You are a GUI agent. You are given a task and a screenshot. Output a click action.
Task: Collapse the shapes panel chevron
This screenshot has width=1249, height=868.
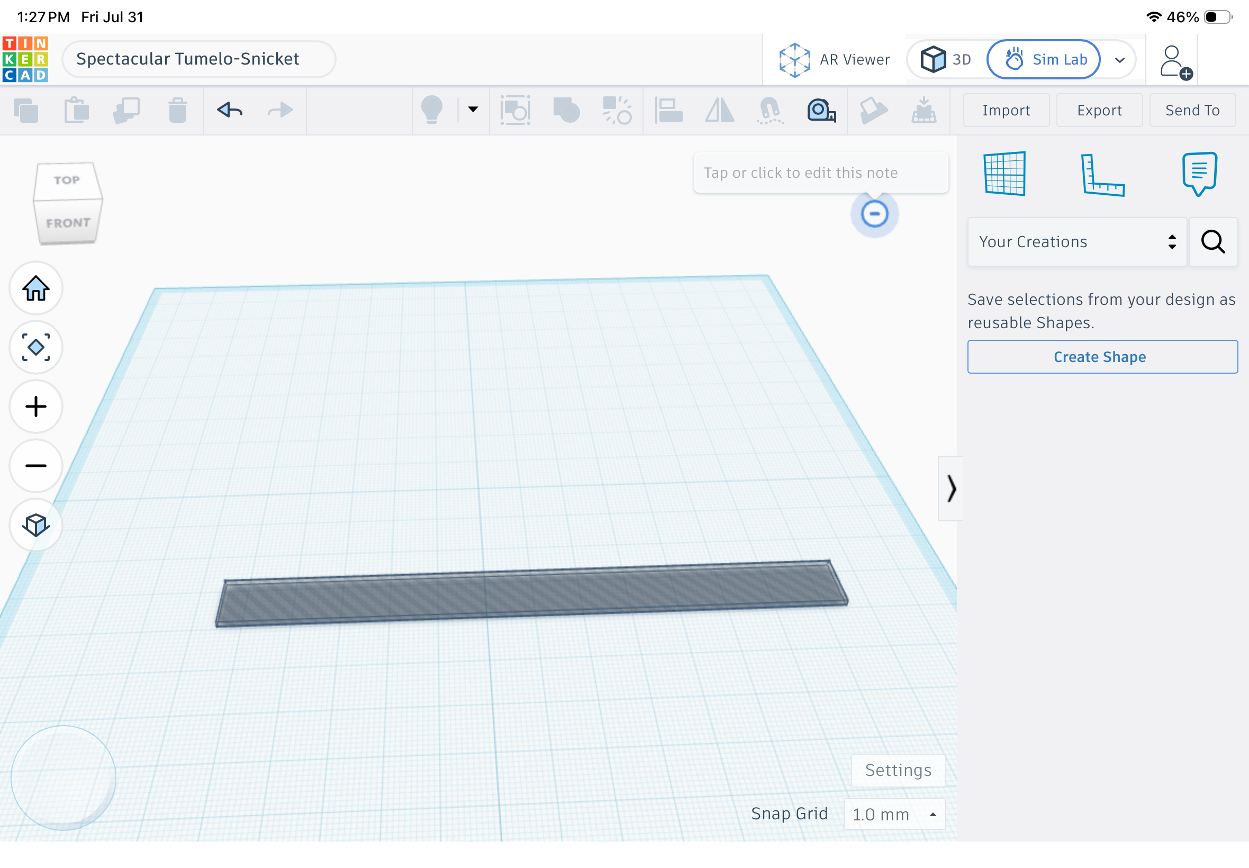coord(951,489)
